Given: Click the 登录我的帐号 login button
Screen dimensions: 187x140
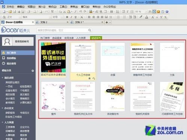Looking at the screenshot, I should (18, 41).
